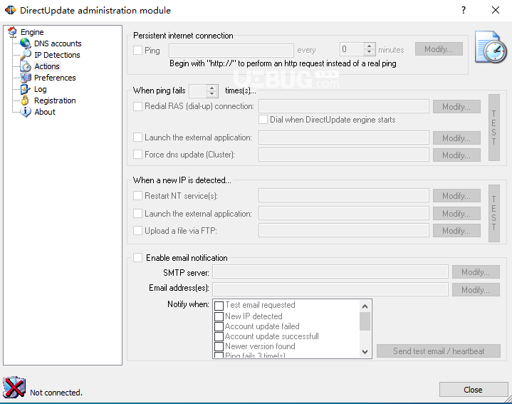This screenshot has width=512, height=404.
Task: Click the Email address(es) text field
Action: tap(330, 289)
